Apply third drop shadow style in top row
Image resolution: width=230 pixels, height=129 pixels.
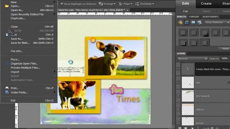[204, 33]
